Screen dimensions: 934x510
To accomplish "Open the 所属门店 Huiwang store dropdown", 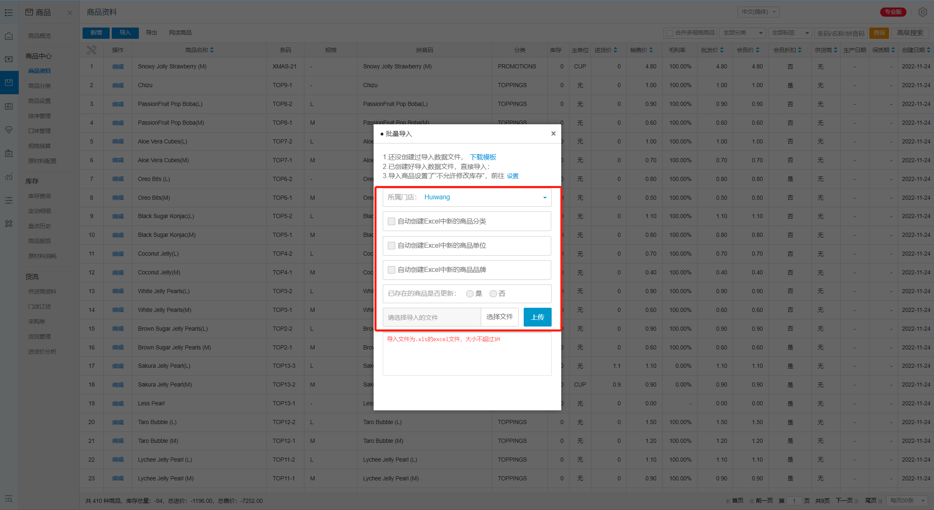I will pyautogui.click(x=467, y=197).
